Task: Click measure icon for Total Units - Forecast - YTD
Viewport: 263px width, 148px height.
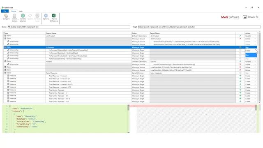Action: (8, 102)
